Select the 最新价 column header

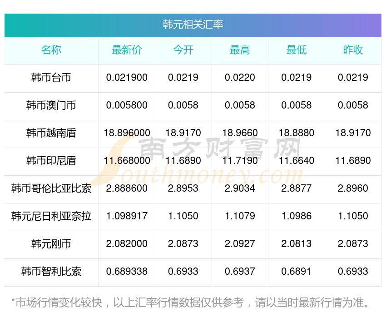click(x=127, y=50)
